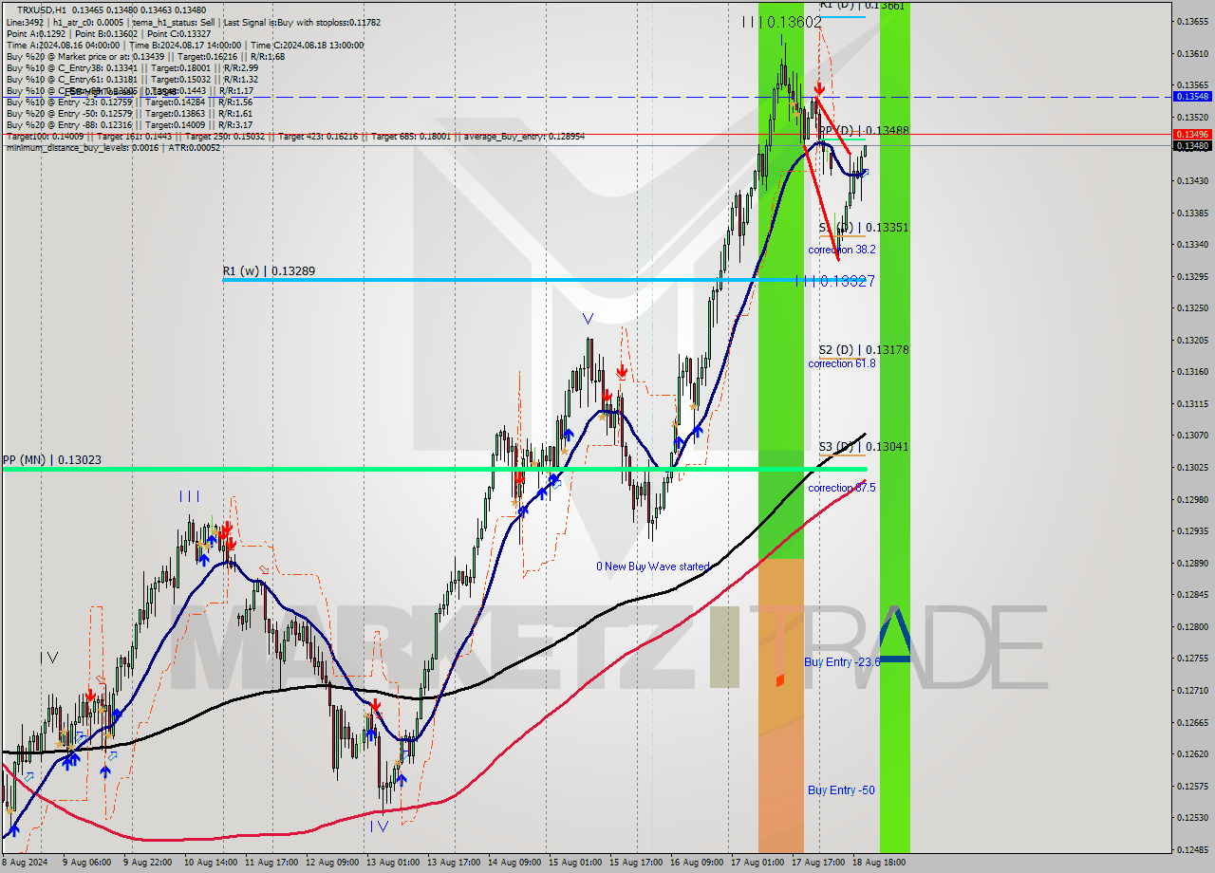Select the 'Buy Entry -23.6' label
Screen dimensions: 1215x873
click(843, 662)
